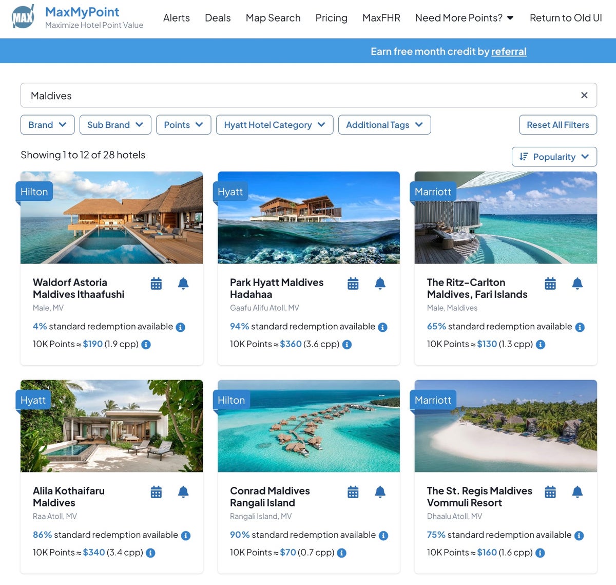Open the Hyatt Hotel Category dropdown
Viewport: 616px width, 585px height.
coord(275,125)
